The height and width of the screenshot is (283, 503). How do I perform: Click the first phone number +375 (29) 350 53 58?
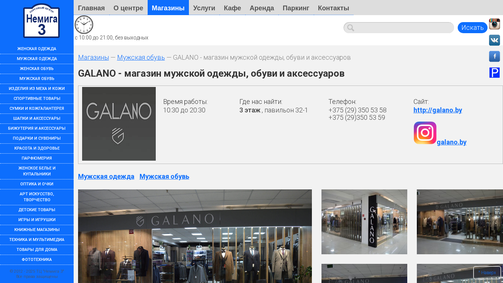pyautogui.click(x=358, y=110)
